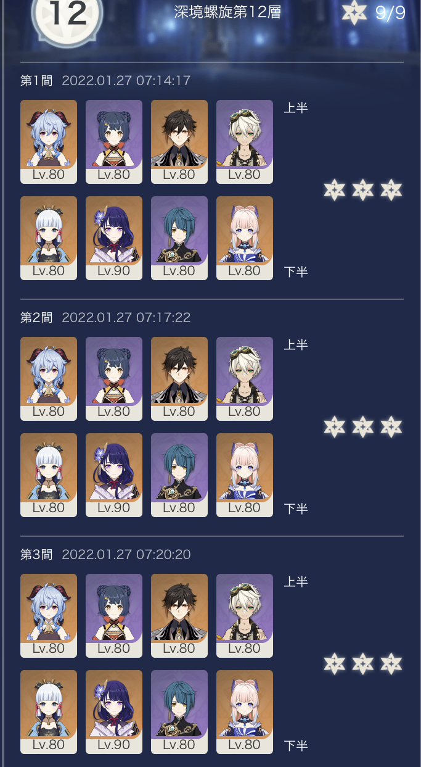Screen dimensions: 421x767
Task: Click the 深境螺旋第12層 title text
Action: 227,12
